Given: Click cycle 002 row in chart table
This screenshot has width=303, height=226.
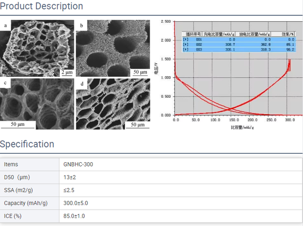Looking at the screenshot, I should 239,45.
